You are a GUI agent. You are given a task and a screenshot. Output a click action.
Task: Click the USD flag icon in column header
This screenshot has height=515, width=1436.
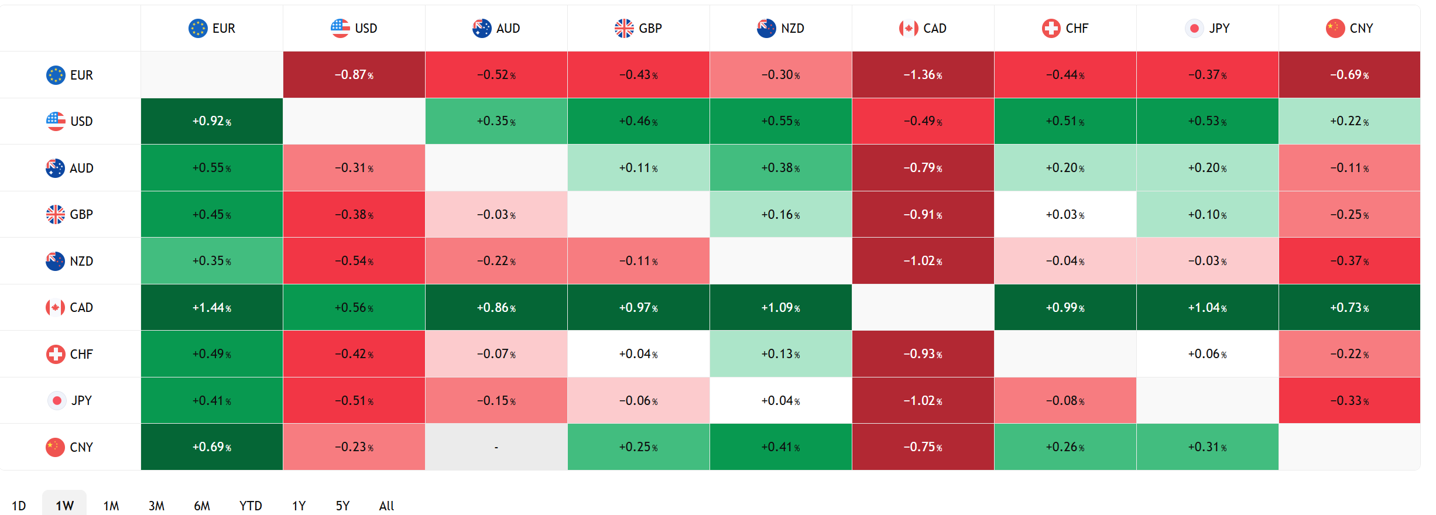click(x=340, y=28)
